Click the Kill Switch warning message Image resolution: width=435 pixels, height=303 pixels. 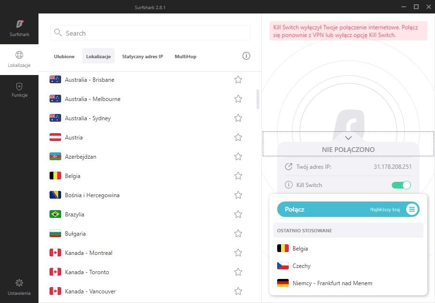pos(348,31)
